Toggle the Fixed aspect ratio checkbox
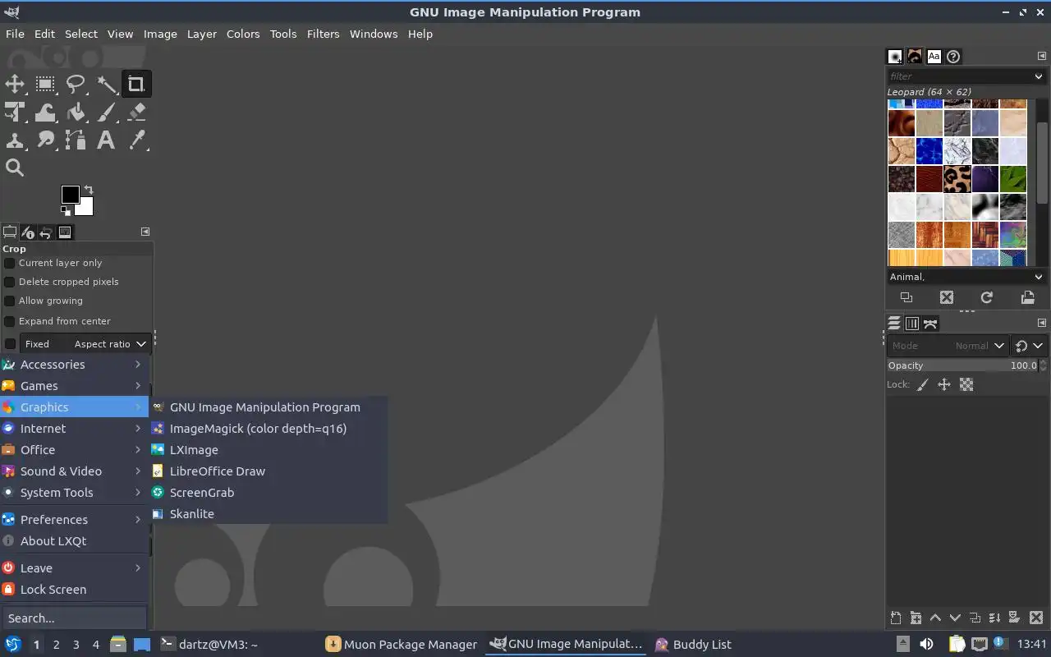This screenshot has height=657, width=1051. click(10, 344)
